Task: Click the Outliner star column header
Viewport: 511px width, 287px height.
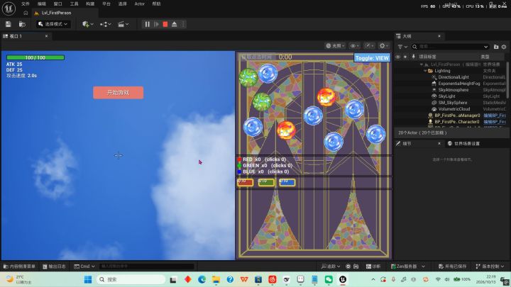Action: (x=405, y=57)
